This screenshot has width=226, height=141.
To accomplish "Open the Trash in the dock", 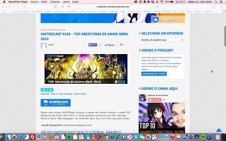I will [218, 137].
